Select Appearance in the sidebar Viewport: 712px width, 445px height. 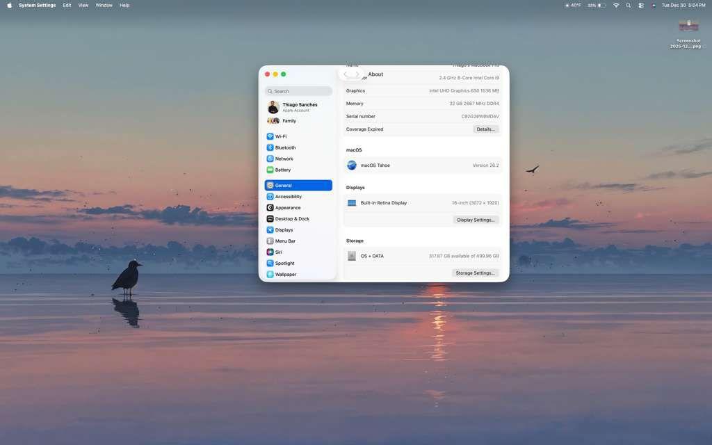(287, 208)
